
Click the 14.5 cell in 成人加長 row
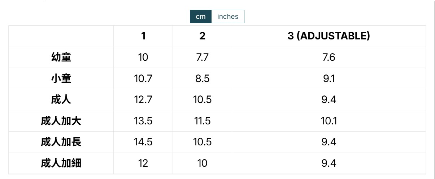[143, 142]
